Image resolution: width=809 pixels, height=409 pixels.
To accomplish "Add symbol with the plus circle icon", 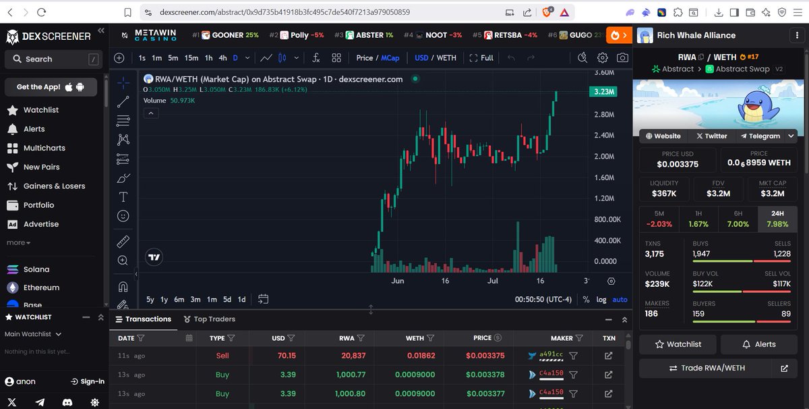I will click(x=119, y=58).
